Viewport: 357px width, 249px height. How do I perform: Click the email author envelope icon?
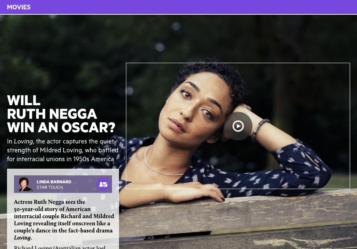pyautogui.click(x=103, y=184)
